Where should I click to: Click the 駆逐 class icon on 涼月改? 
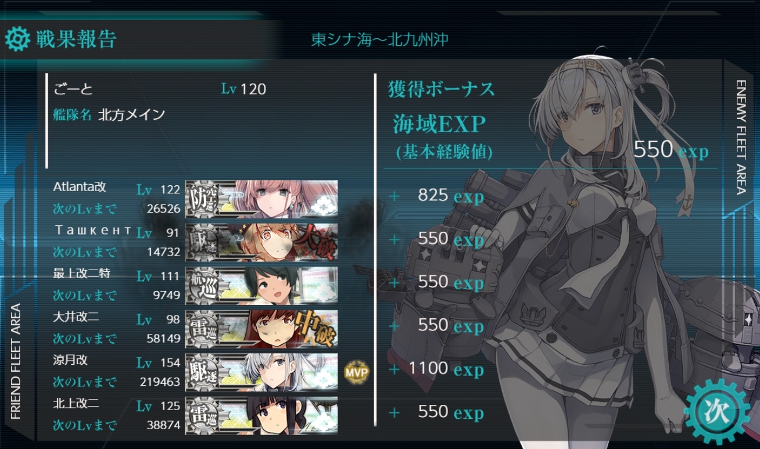coord(202,372)
